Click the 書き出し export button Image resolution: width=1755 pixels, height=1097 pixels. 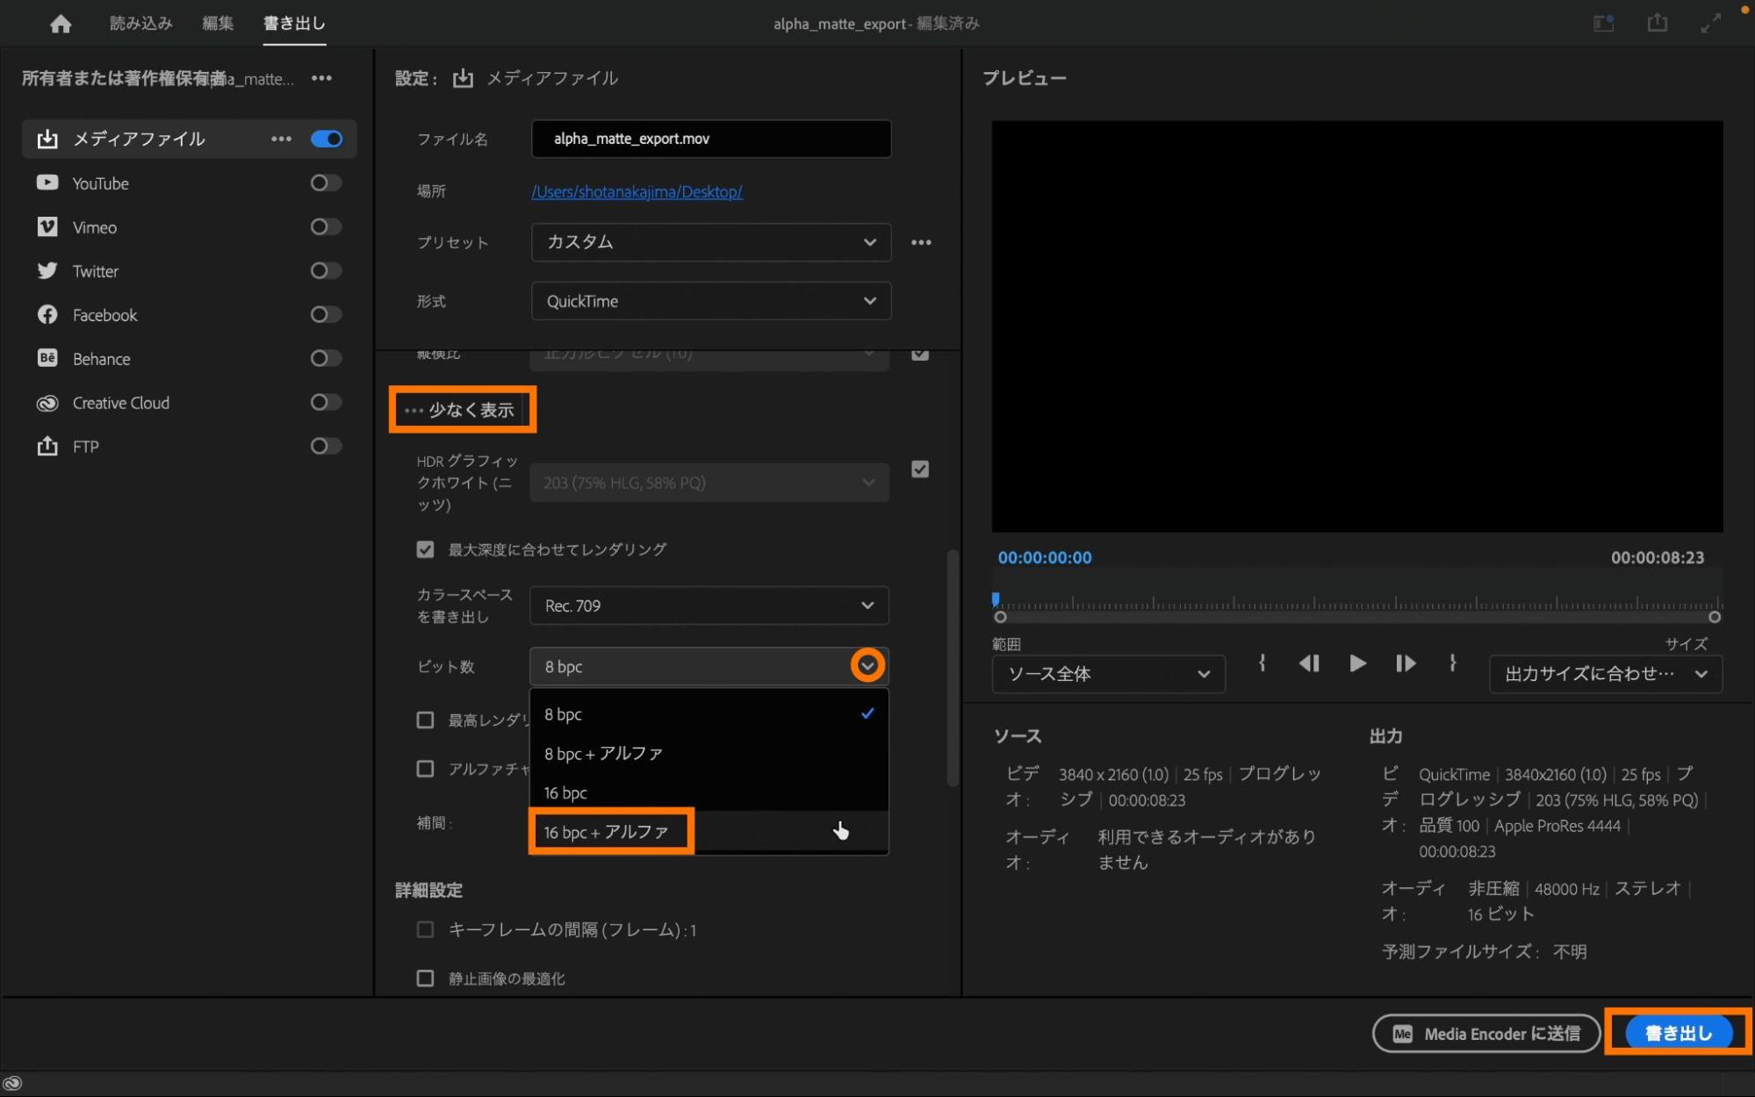(x=1678, y=1033)
